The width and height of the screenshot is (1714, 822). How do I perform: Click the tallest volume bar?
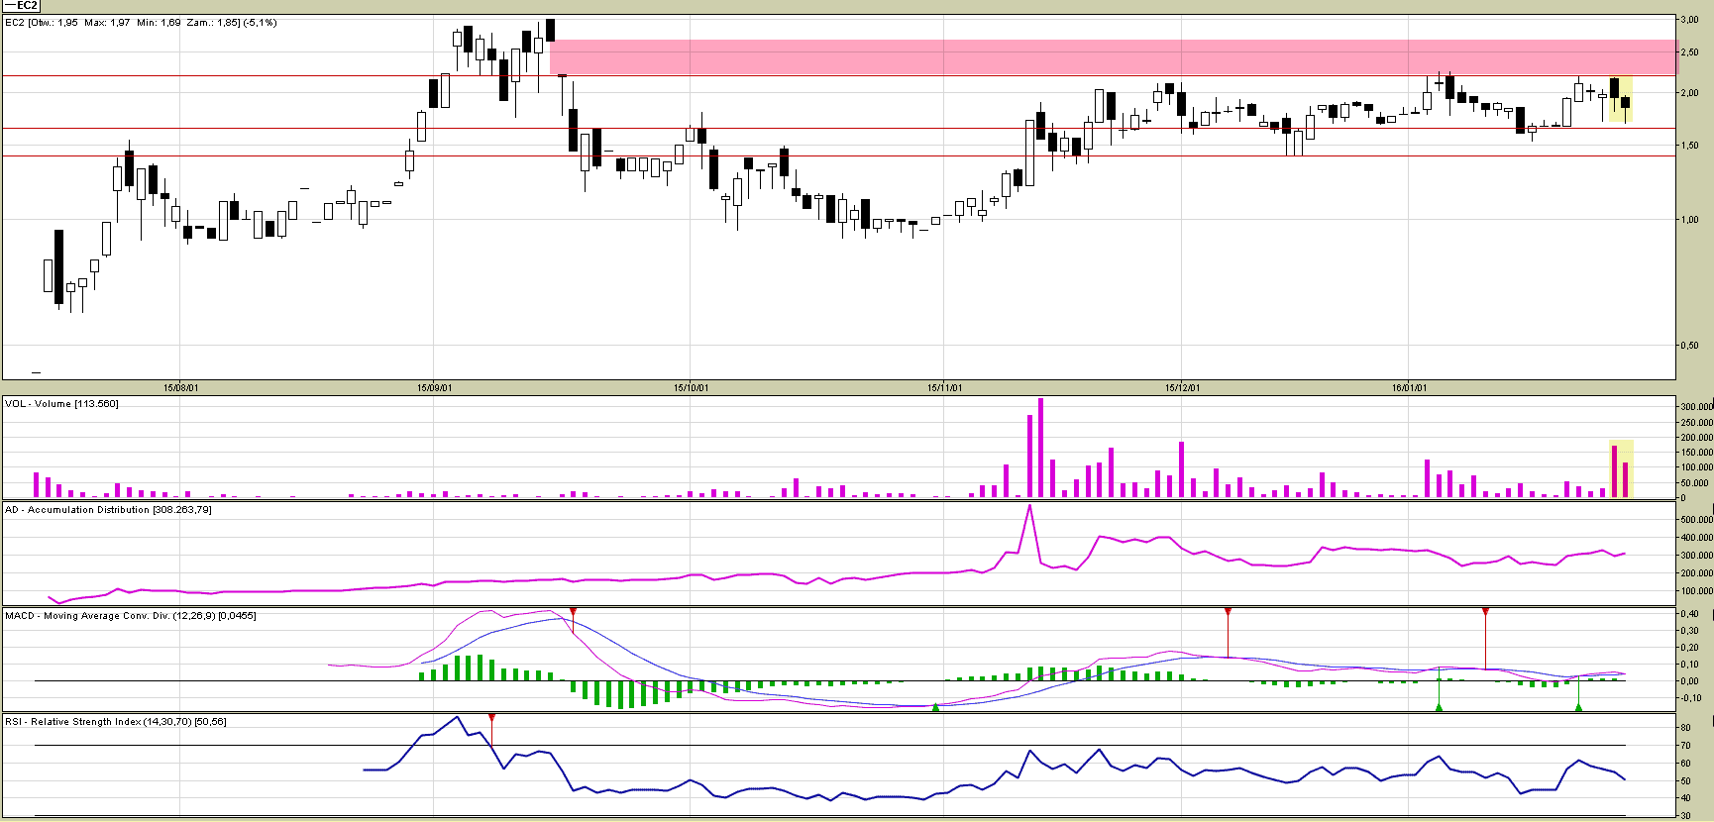(x=1040, y=448)
